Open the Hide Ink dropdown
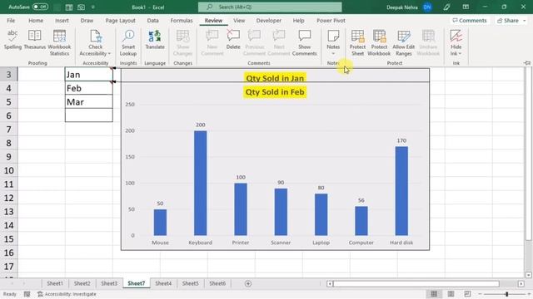This screenshot has height=299, width=533. coord(456,42)
